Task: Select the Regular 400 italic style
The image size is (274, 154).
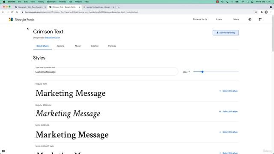Action: point(228,112)
